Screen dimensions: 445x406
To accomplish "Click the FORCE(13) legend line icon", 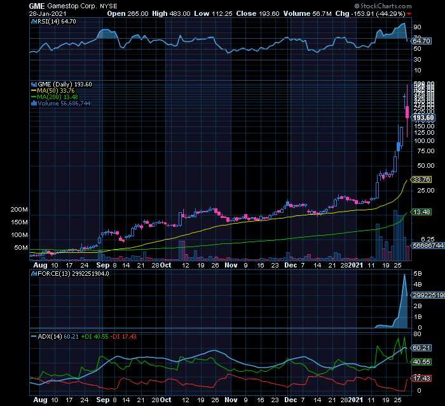I will (34, 274).
